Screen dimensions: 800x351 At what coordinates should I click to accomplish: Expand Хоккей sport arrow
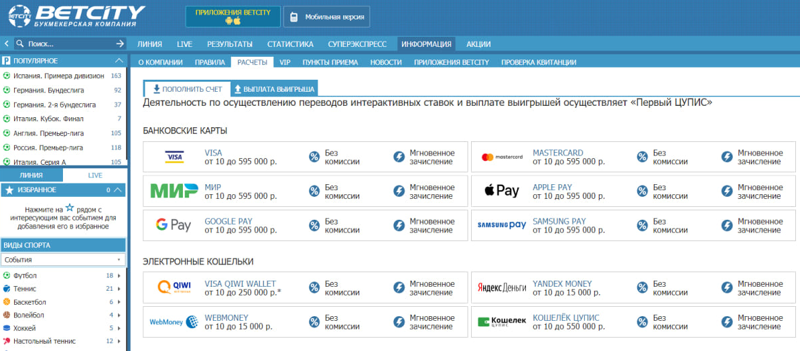(119, 328)
